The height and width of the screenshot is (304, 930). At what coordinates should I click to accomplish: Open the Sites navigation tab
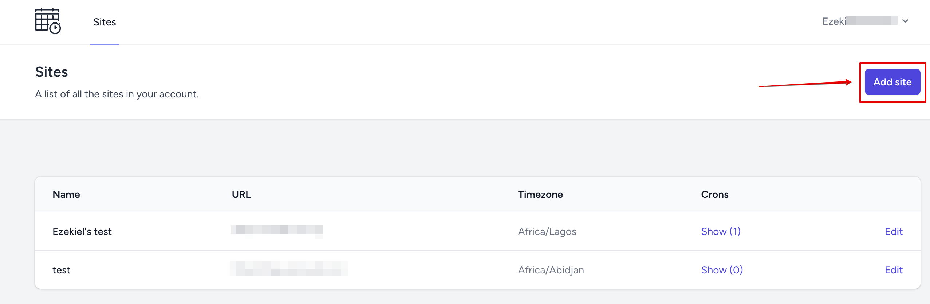pyautogui.click(x=105, y=22)
